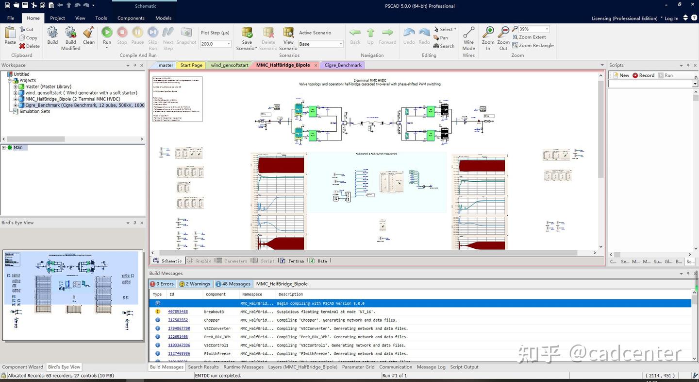Select the Wire Mode tool
The width and height of the screenshot is (699, 382).
coord(469,38)
